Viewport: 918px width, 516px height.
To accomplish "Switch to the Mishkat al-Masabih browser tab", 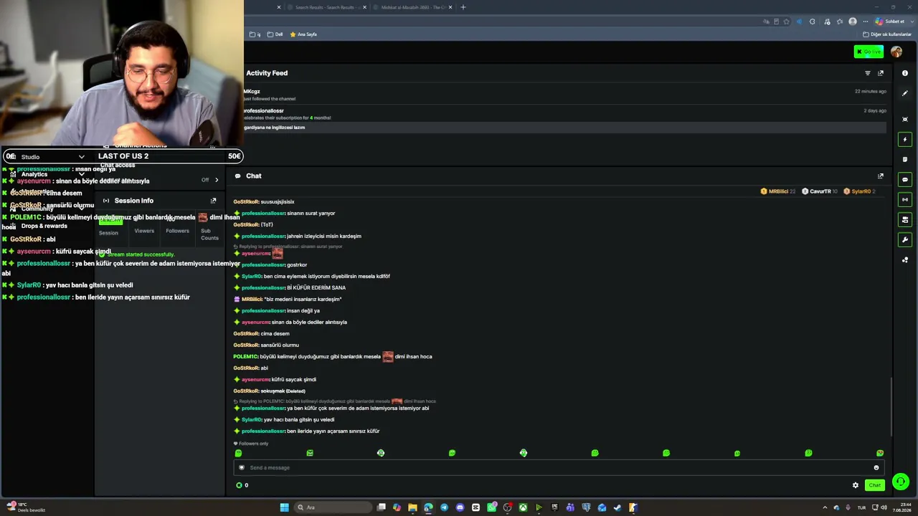I will 413,7.
